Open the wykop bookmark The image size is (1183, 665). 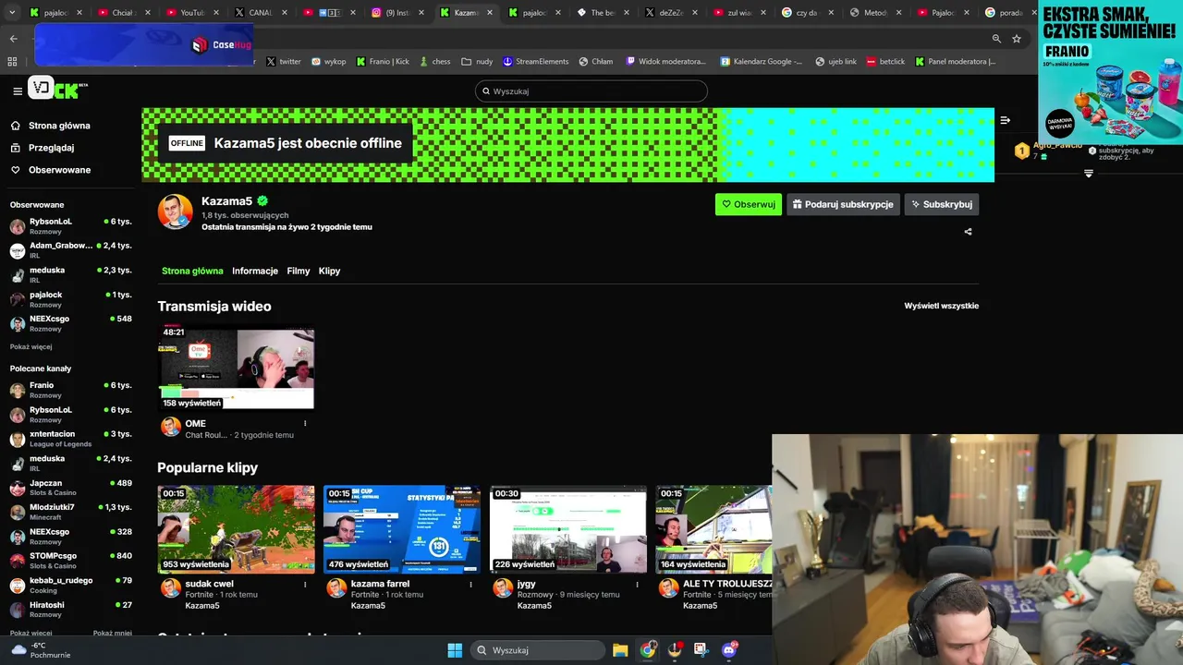pyautogui.click(x=329, y=62)
